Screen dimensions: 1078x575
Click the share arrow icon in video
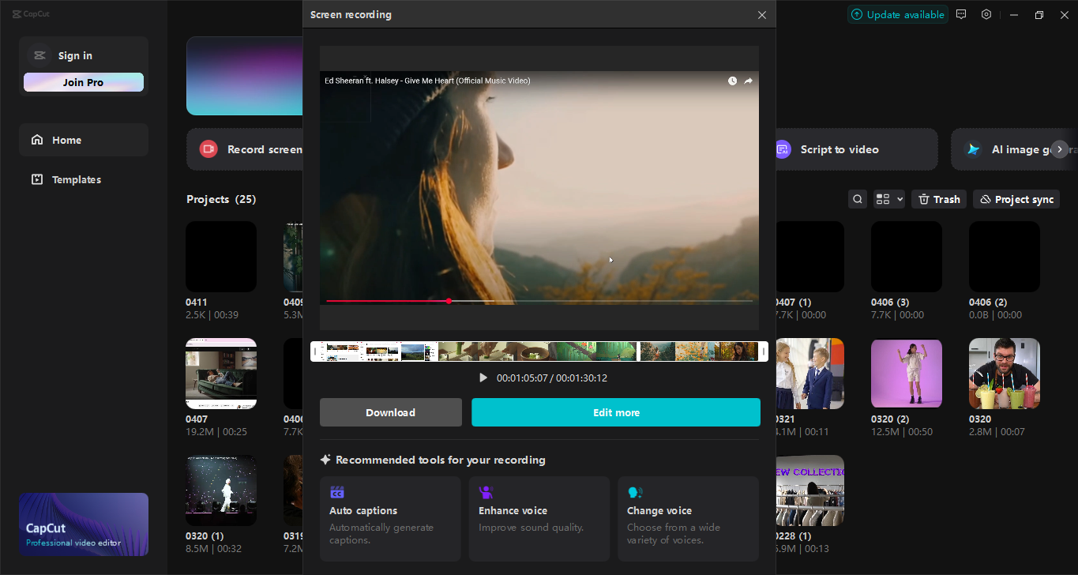point(749,81)
